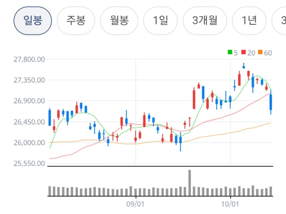Viewport: 286px width, 214px height.
Task: Click the last blue candlestick on the chart
Action: click(x=271, y=102)
